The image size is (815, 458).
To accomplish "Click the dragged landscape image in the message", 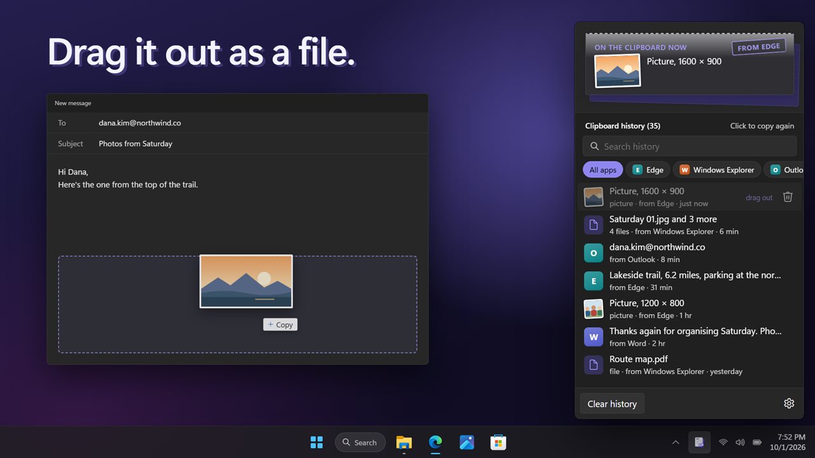I will [x=246, y=281].
